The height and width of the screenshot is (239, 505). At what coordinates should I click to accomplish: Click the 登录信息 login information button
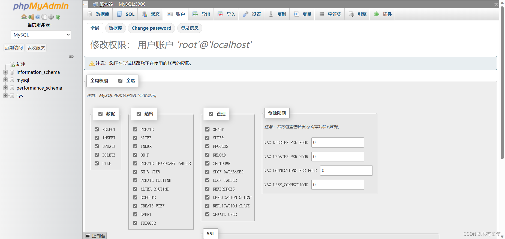coord(190,28)
